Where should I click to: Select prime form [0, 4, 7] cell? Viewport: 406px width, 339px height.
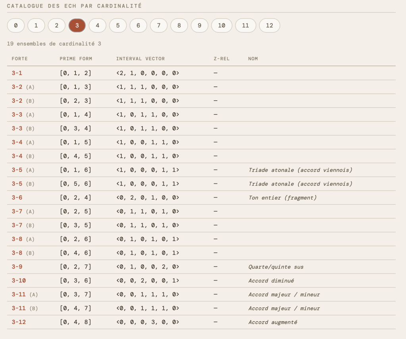75,308
